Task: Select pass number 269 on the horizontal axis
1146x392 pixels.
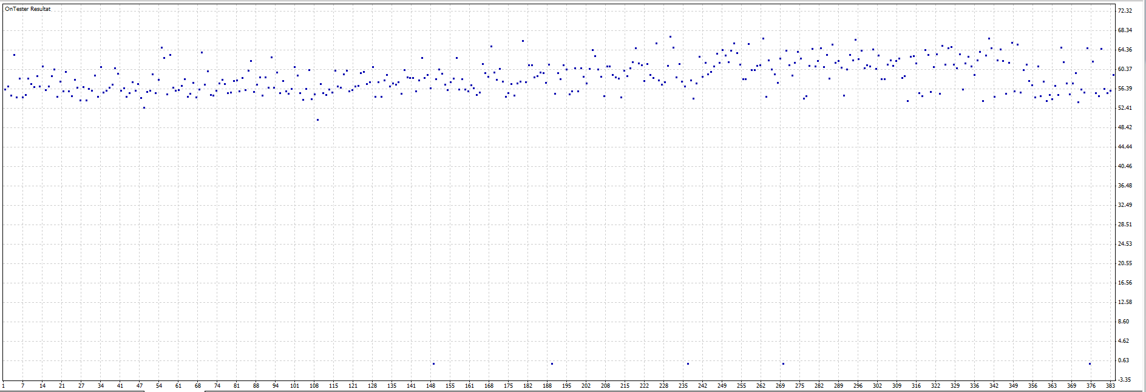Action: (780, 385)
